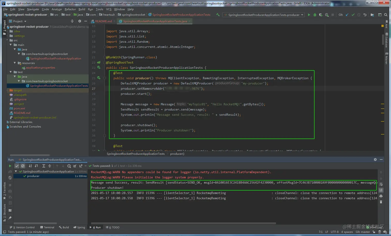Open Build tool window button
391x236 pixels.
pyautogui.click(x=64, y=227)
